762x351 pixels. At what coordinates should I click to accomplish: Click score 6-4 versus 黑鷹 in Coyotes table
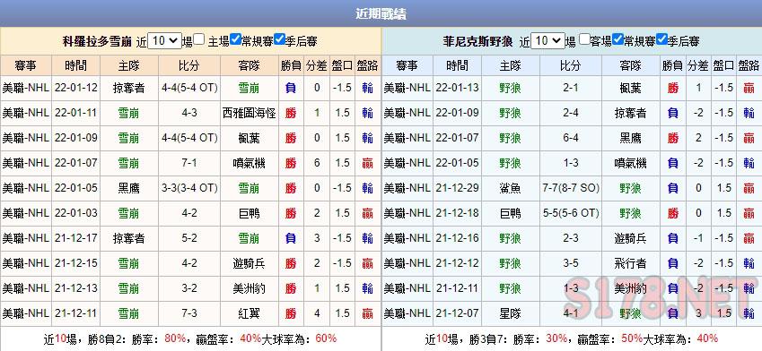point(571,138)
